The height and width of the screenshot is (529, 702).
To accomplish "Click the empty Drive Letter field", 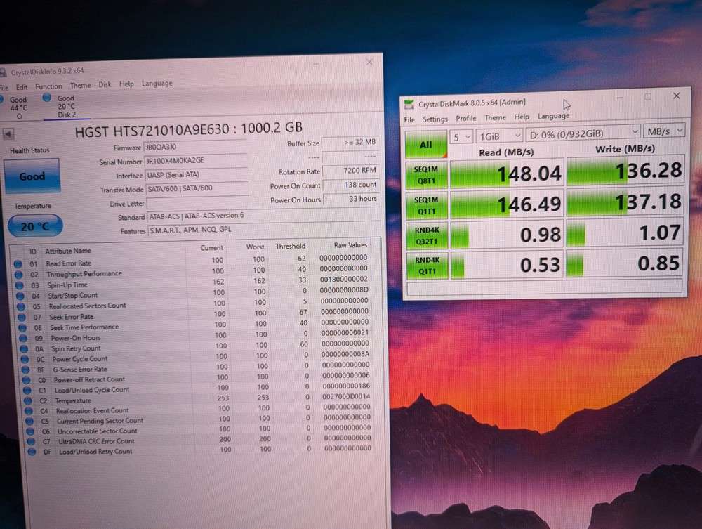I will point(198,203).
